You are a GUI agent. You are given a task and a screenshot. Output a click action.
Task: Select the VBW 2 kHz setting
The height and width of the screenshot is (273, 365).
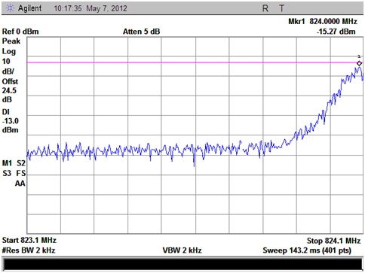182,250
